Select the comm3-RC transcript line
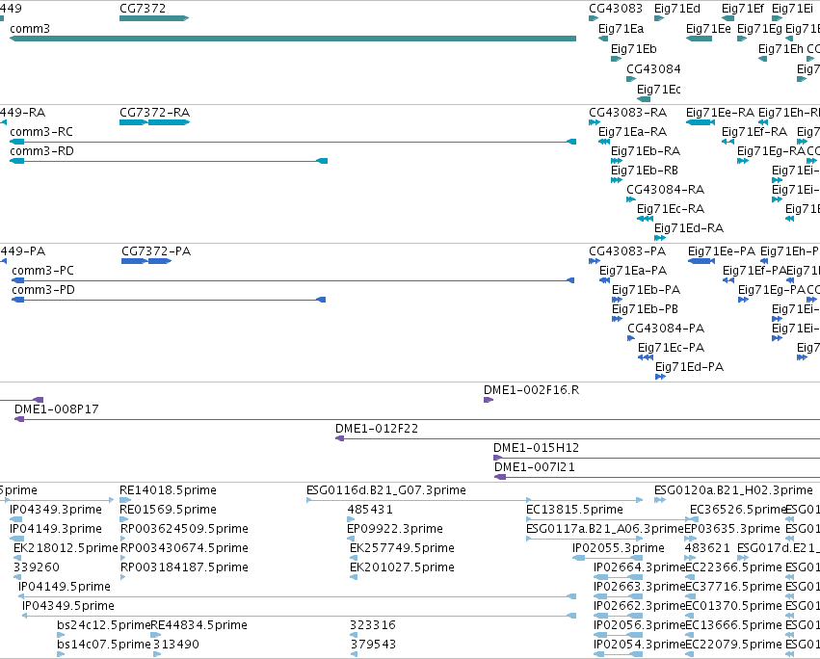The width and height of the screenshot is (820, 659). click(x=293, y=142)
